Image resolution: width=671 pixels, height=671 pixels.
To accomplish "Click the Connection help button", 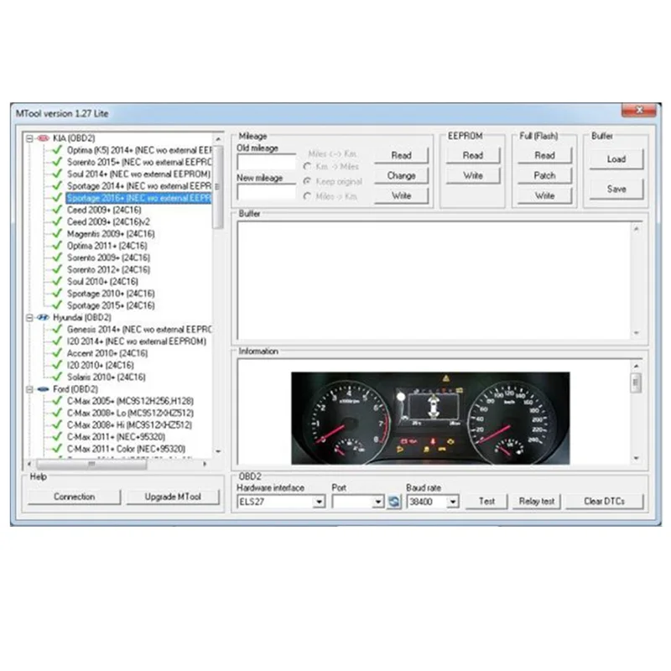I will click(75, 497).
